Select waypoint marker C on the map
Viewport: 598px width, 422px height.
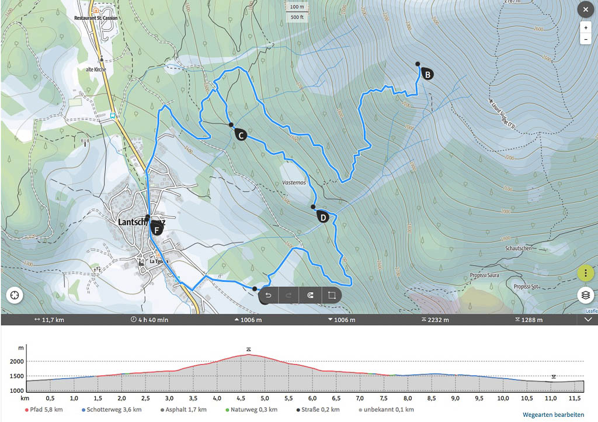pos(240,135)
